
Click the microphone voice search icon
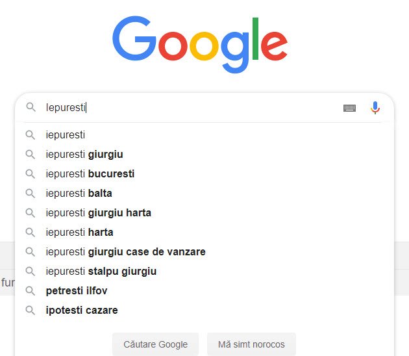click(x=375, y=108)
